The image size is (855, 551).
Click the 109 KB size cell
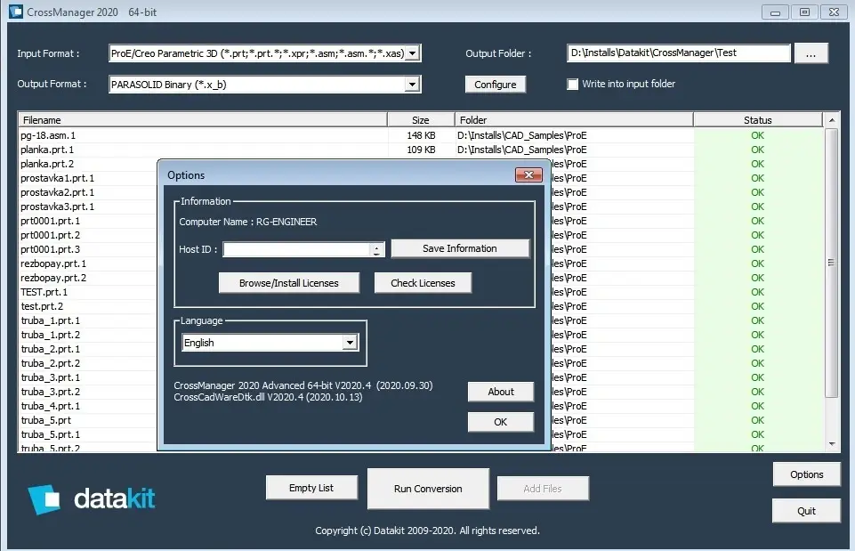(421, 150)
